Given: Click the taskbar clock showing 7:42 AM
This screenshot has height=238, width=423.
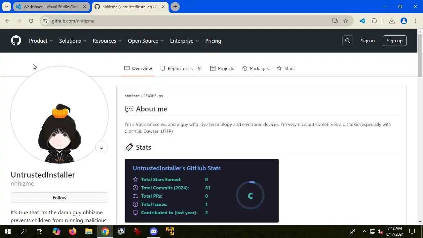Looking at the screenshot, I should pyautogui.click(x=395, y=231).
